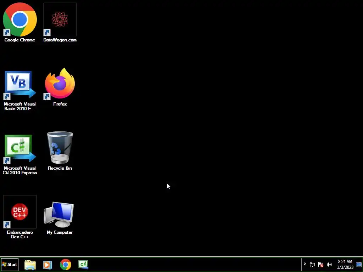Click the date 3/3/2023 in the tray
Screen dimensions: 363x272
point(345,267)
